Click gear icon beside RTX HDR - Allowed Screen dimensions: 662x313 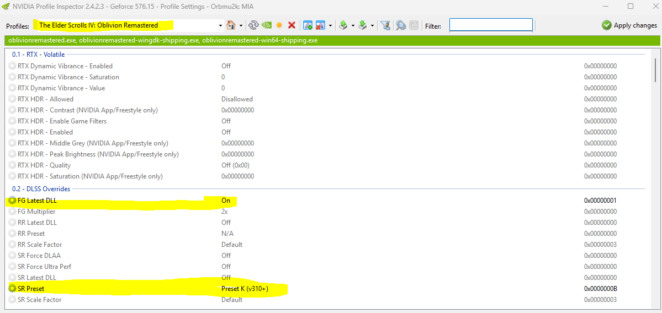click(x=12, y=99)
